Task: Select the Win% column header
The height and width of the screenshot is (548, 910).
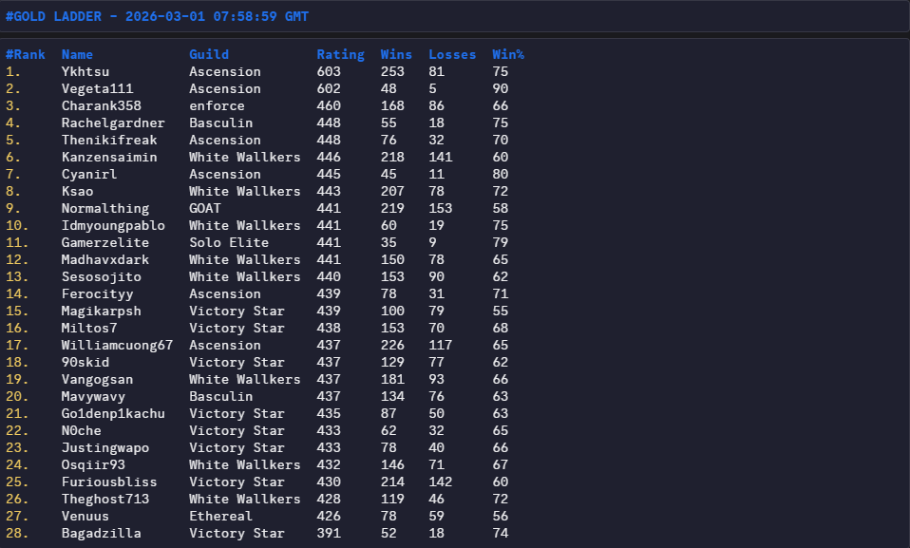Action: click(508, 54)
